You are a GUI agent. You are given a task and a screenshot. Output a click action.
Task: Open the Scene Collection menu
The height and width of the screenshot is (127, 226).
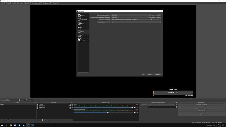tap(37, 3)
